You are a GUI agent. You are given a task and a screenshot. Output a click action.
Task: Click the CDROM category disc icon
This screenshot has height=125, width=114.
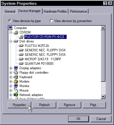(x=16, y=32)
